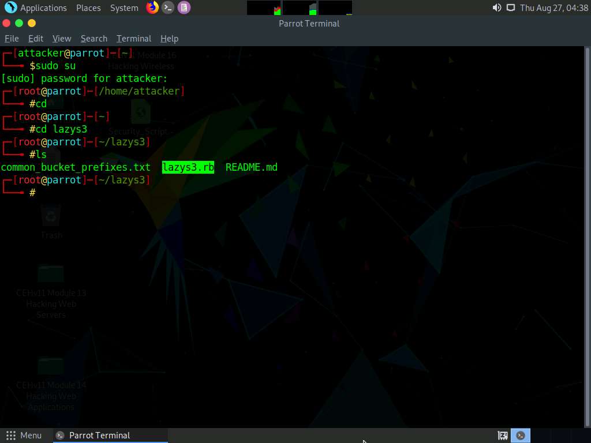The height and width of the screenshot is (443, 591).
Task: Open the terminal icon in the top panel
Action: coord(168,7)
